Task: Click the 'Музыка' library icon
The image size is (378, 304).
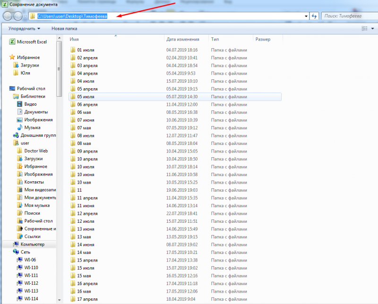Action: pos(20,127)
